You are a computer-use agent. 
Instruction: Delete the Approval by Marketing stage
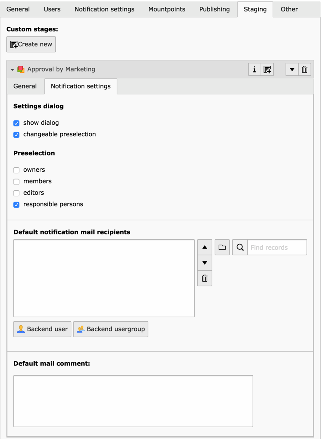[304, 69]
